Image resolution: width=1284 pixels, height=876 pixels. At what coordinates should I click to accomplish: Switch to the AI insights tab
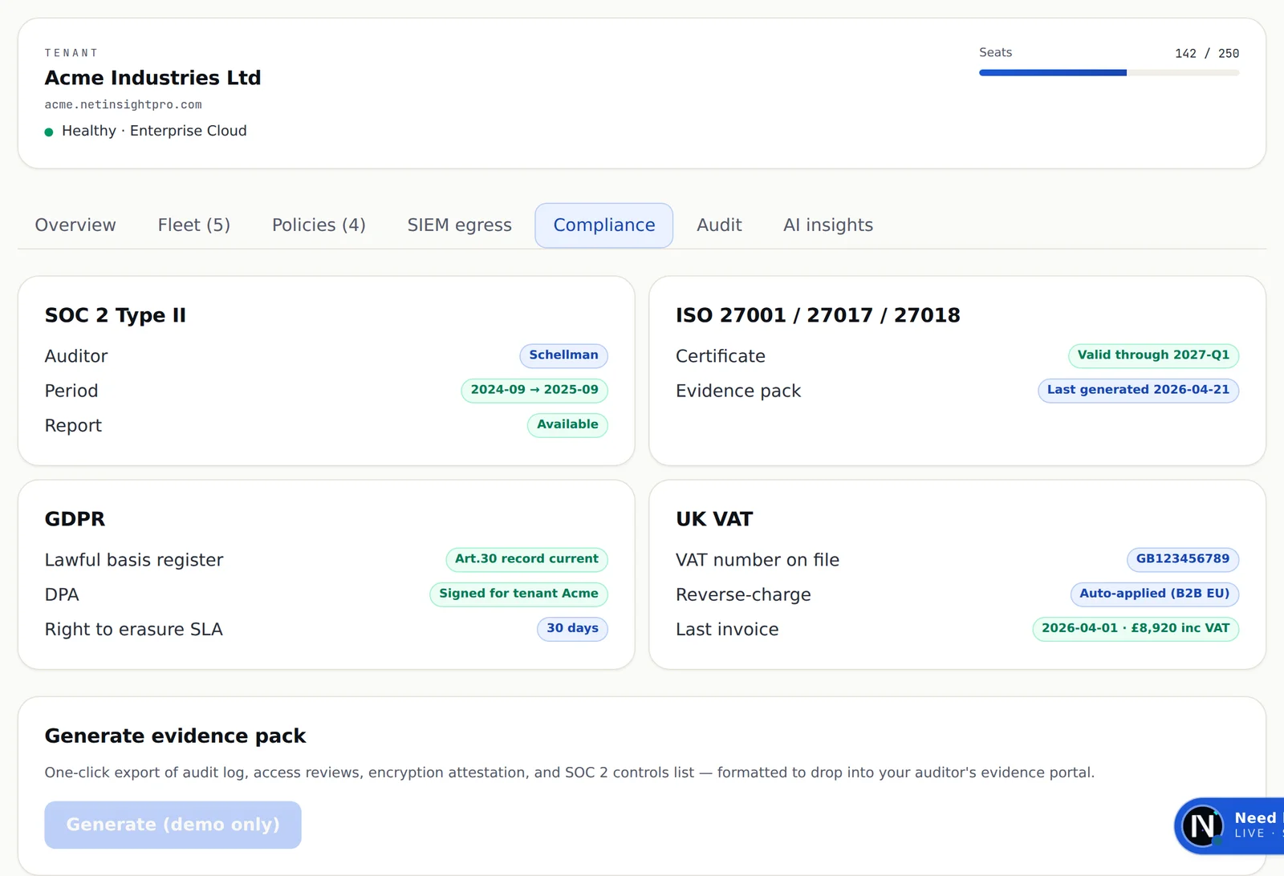[x=828, y=225]
